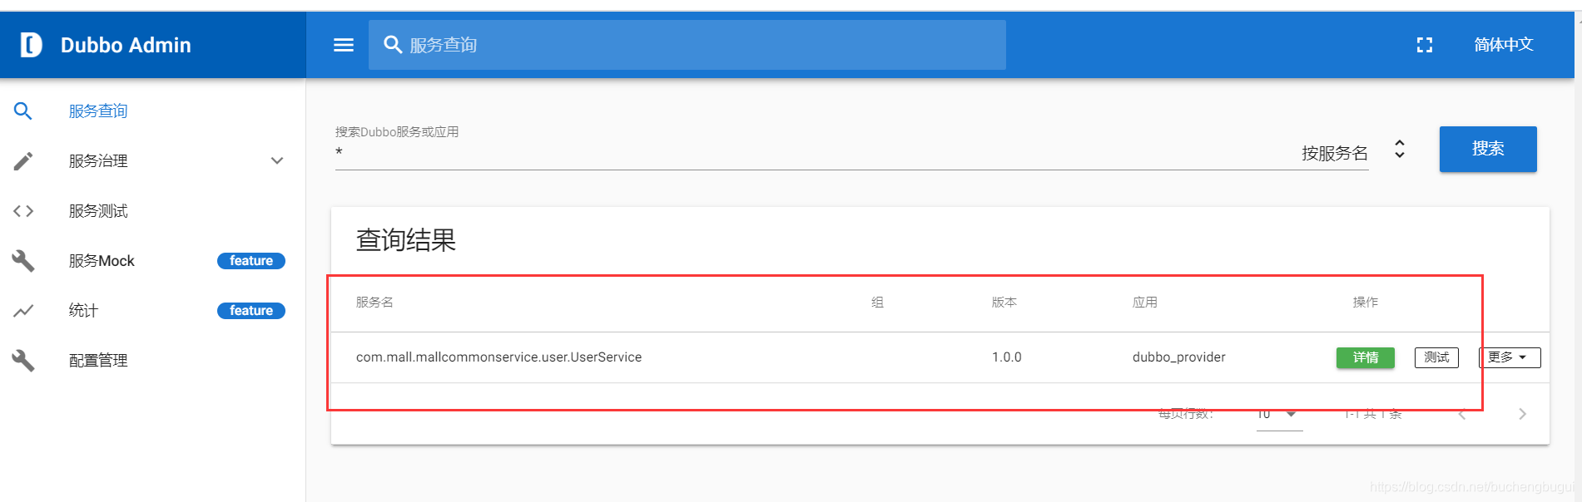Click the wrench icon for 服务Mock
Viewport: 1582px width, 502px height.
click(23, 261)
